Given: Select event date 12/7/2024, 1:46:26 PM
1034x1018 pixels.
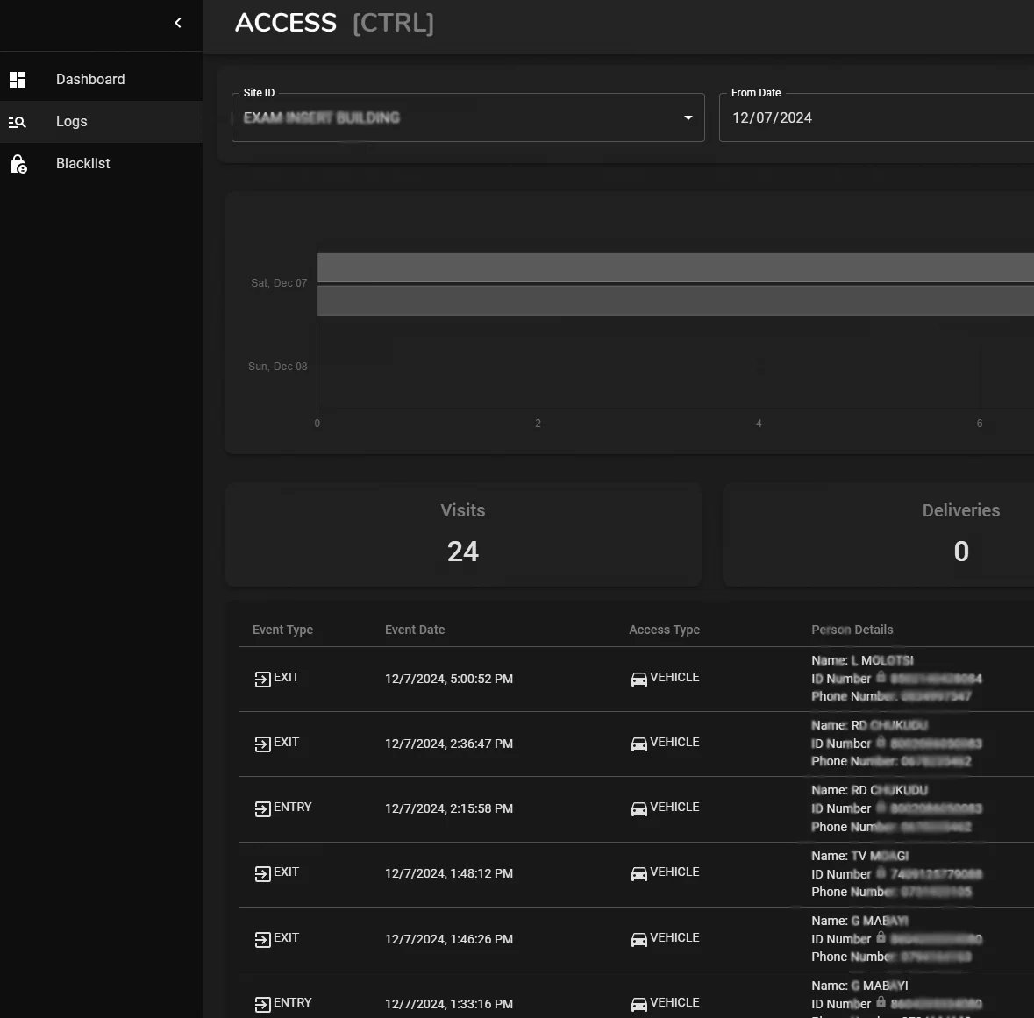Looking at the screenshot, I should click(449, 940).
